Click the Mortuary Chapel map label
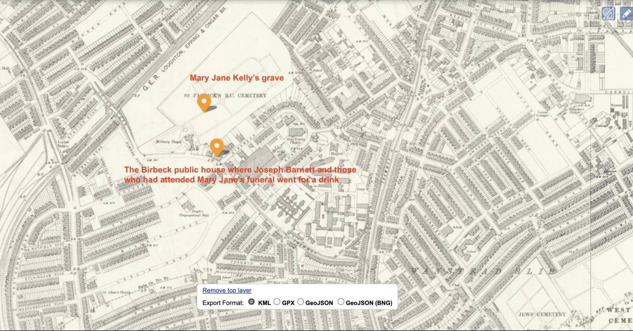633x331 pixels. point(169,142)
